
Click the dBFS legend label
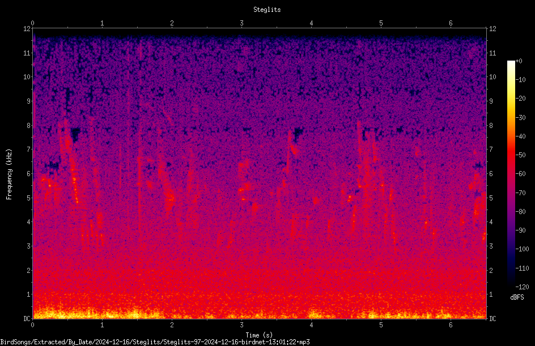click(x=517, y=297)
